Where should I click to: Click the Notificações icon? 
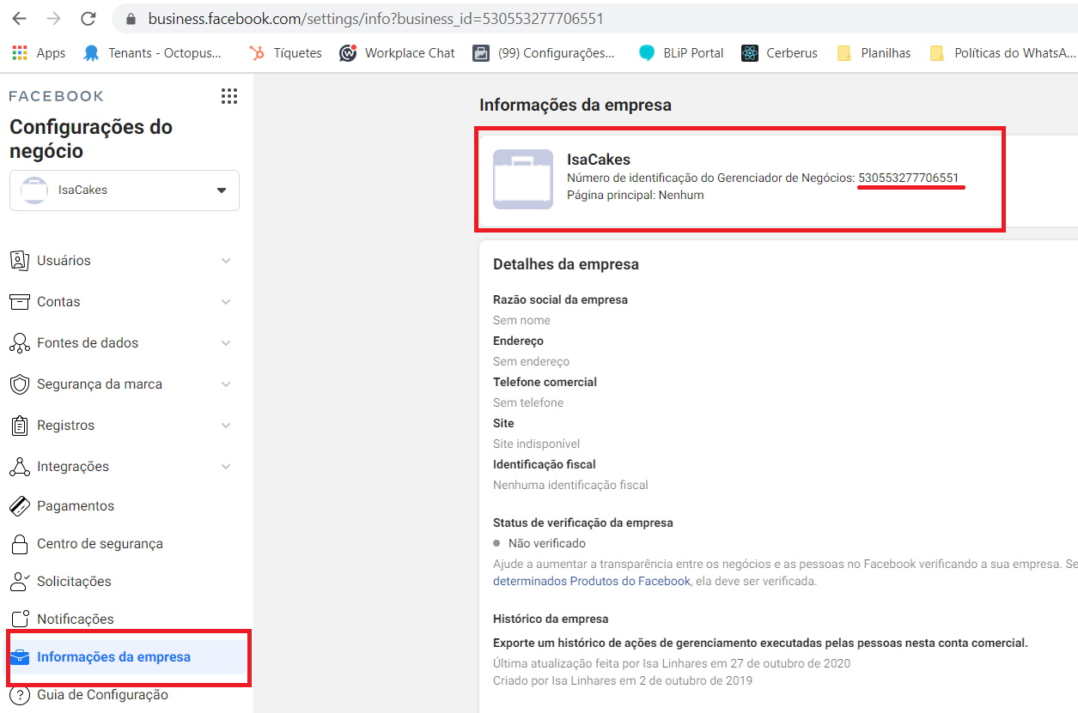click(x=19, y=619)
